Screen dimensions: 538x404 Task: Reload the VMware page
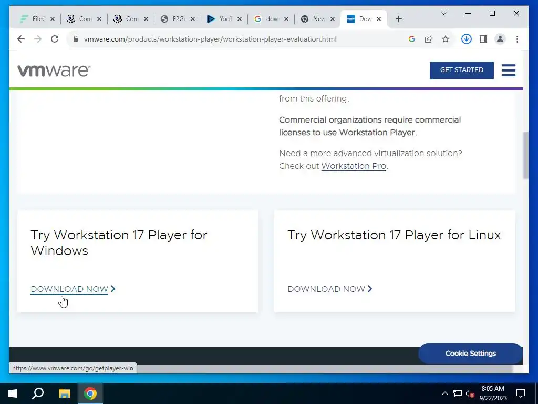coord(55,39)
